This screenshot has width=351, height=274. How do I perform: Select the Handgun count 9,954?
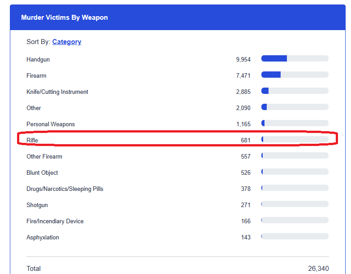pyautogui.click(x=243, y=60)
